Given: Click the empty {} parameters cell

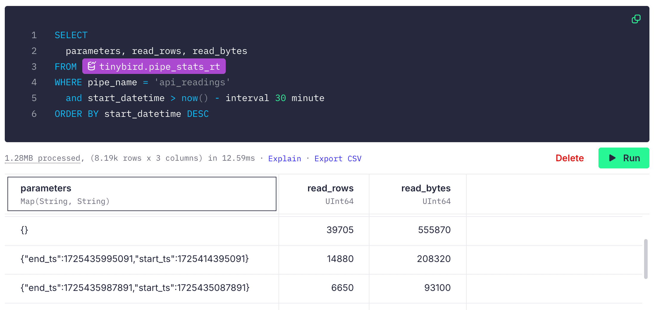Looking at the screenshot, I should 24,230.
